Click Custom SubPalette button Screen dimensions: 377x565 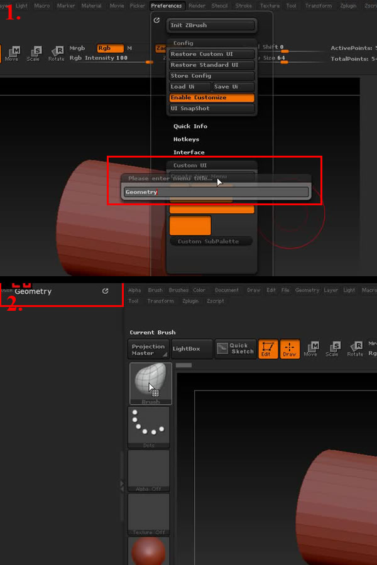(211, 242)
